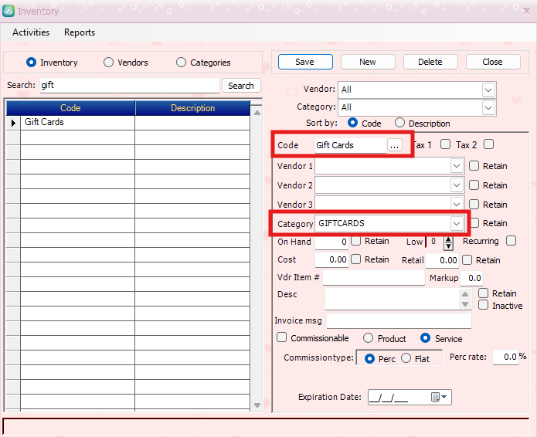Click the row selector arrow for Gift Cards
Image resolution: width=537 pixels, height=437 pixels.
point(13,123)
